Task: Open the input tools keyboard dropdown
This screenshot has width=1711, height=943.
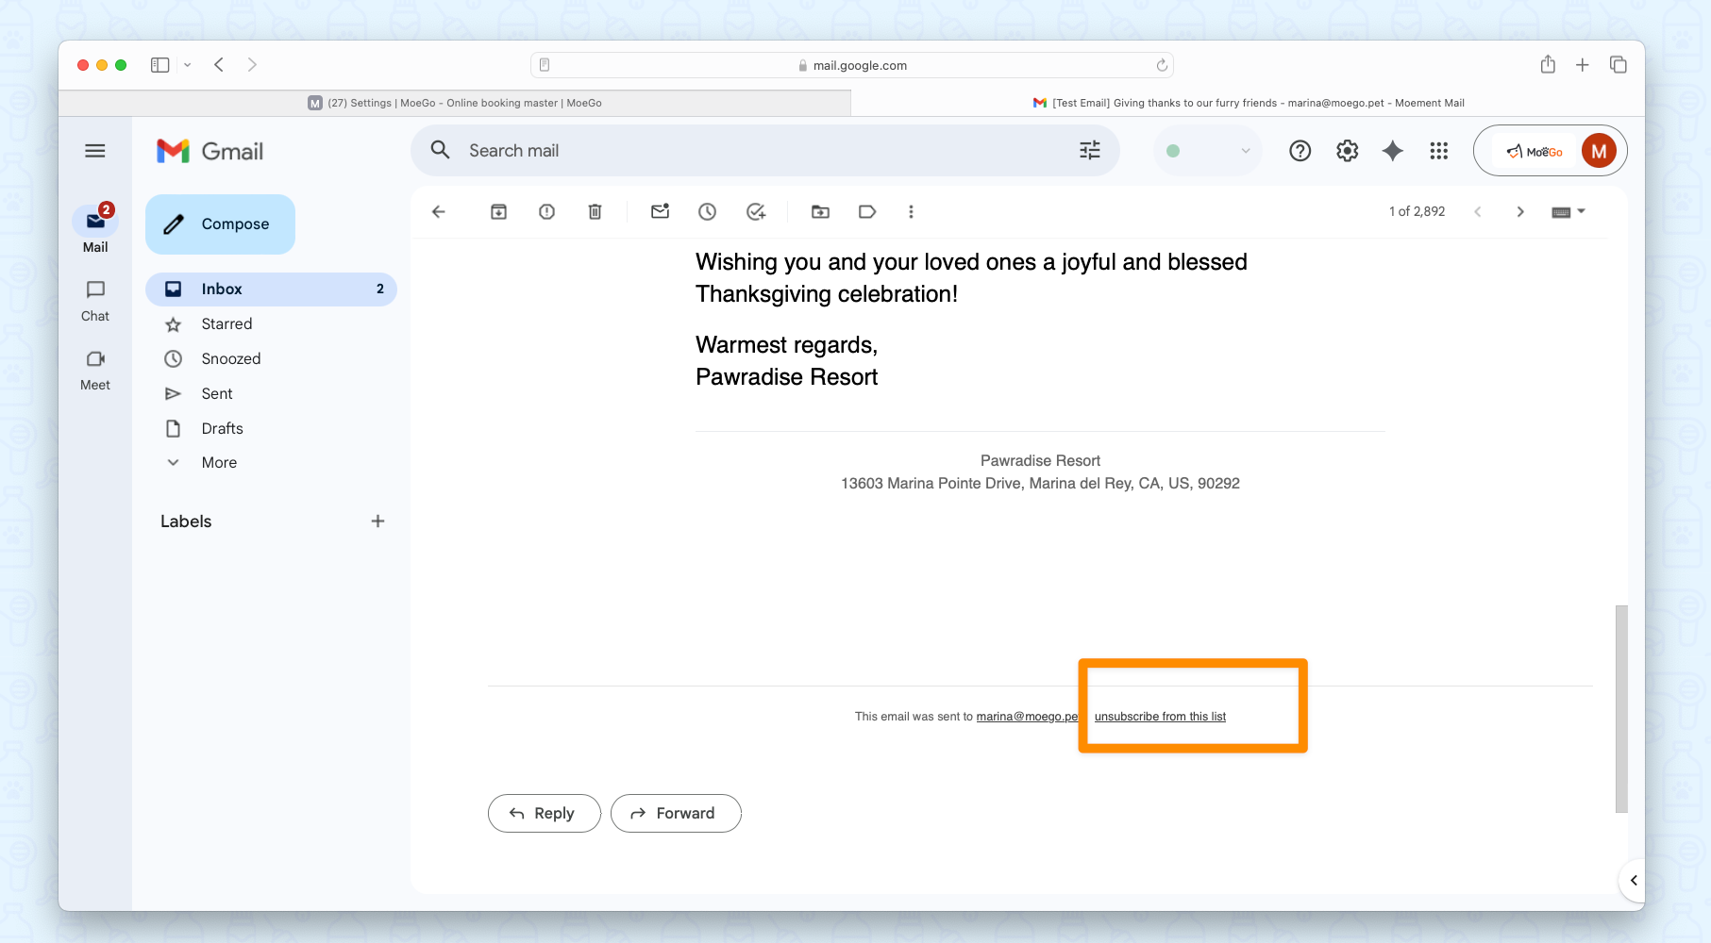Action: (x=1568, y=212)
